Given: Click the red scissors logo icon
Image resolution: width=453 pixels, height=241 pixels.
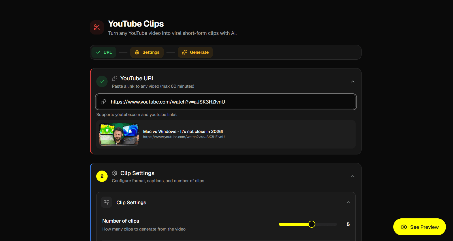Looking at the screenshot, I should 97,27.
